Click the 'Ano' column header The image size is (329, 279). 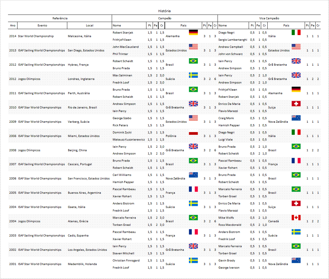tap(13, 26)
